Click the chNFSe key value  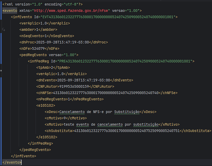[105, 93]
